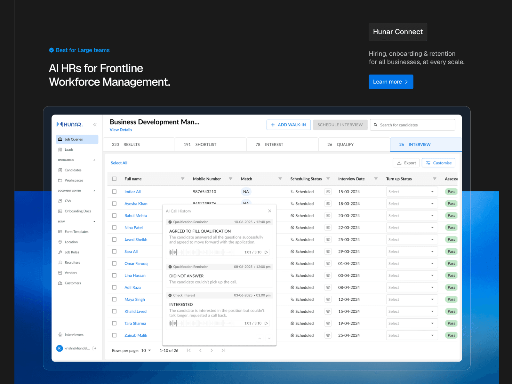The height and width of the screenshot is (384, 512).
Task: Click in the Search for candidates field
Action: 412,125
